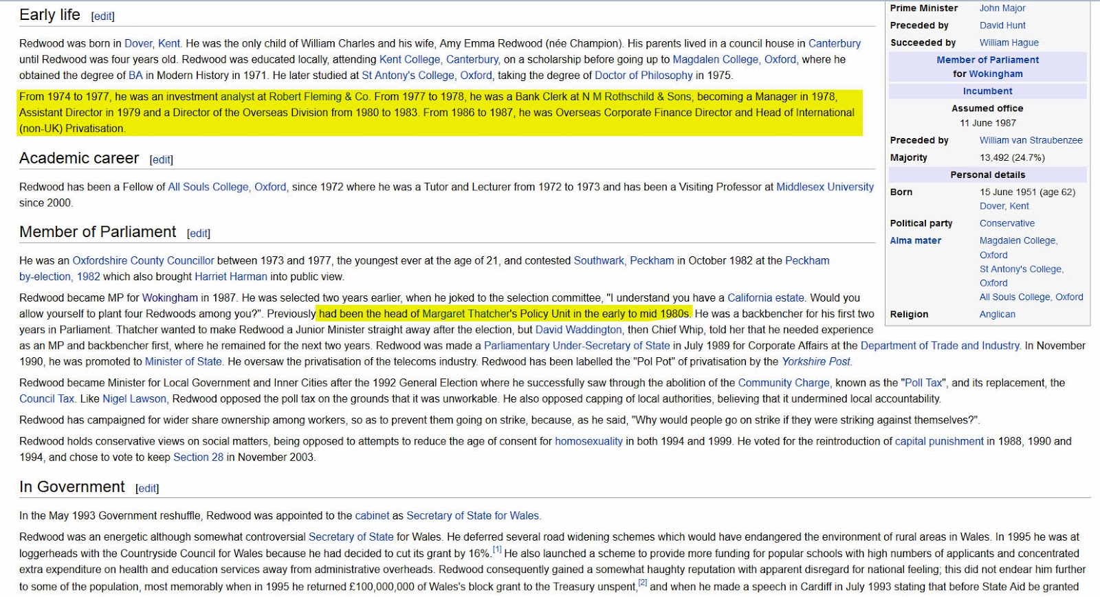Click the Incumbent infobox link
Image resolution: width=1100 pixels, height=597 pixels.
click(987, 91)
